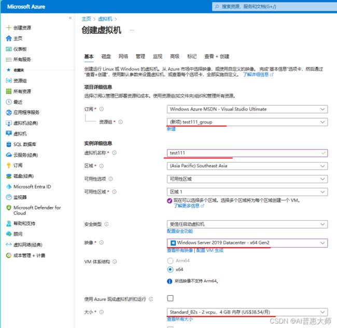Click the ellipsis next to 创建虚拟机 title

132,30
